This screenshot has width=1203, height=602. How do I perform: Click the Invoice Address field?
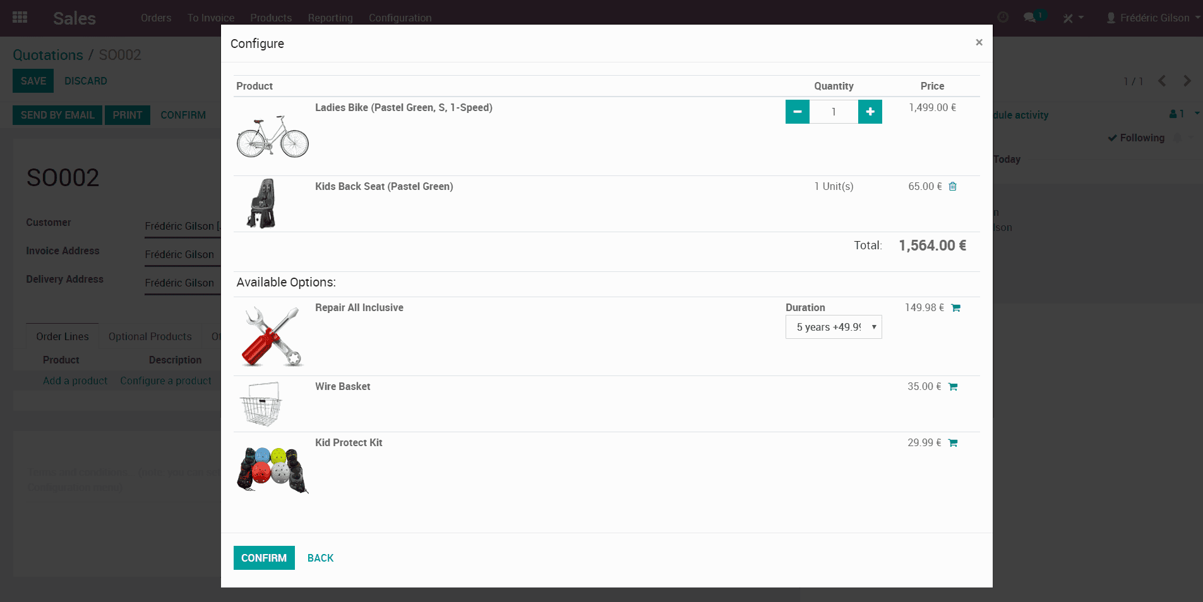tap(183, 254)
